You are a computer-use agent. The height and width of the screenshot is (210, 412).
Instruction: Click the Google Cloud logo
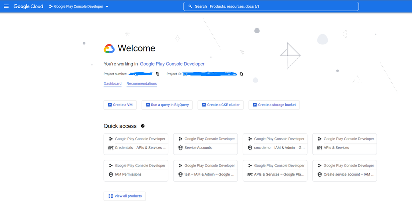tap(28, 6)
